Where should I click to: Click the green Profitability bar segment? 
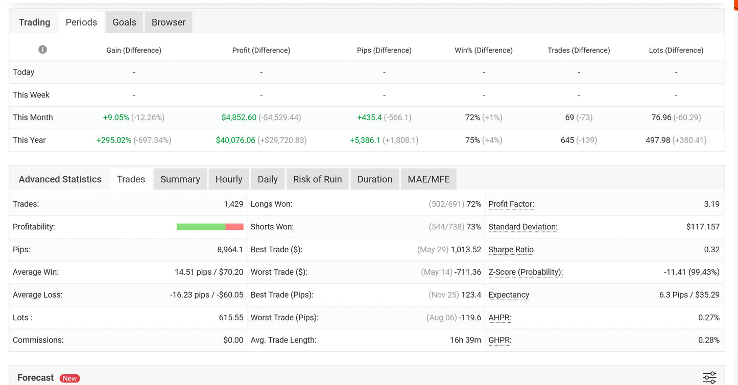pos(201,227)
